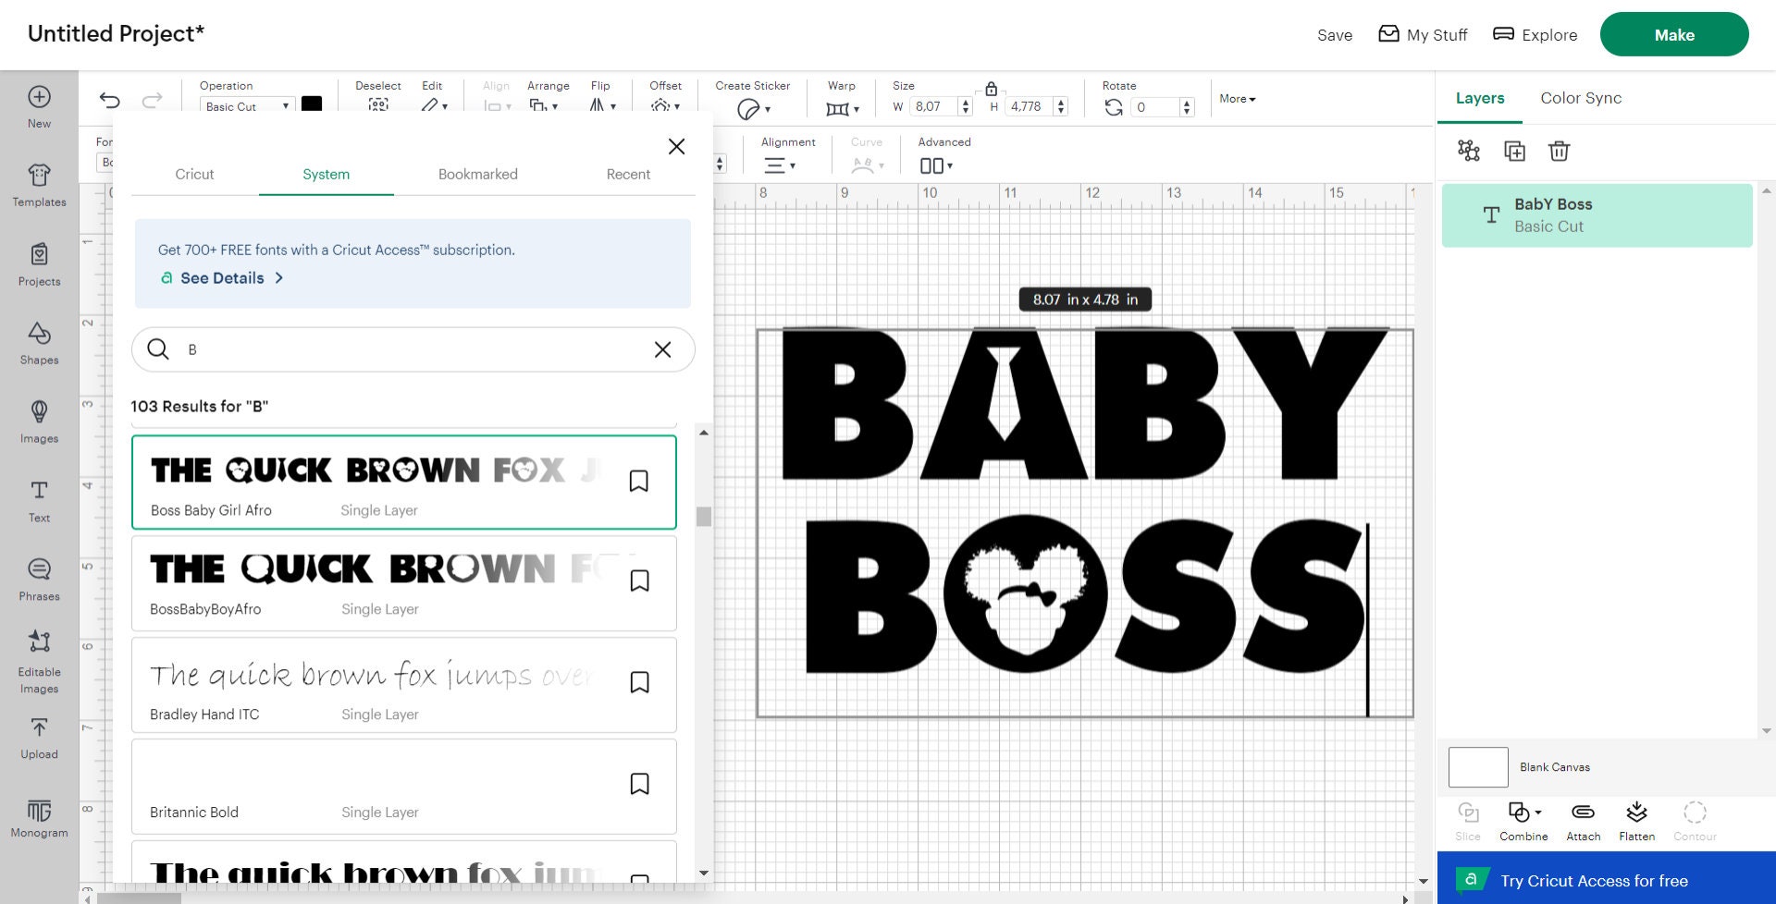Expand the More options menu
This screenshot has height=904, width=1776.
click(1236, 99)
